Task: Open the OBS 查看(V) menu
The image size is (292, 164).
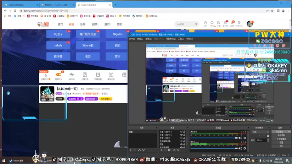Action: (149, 39)
